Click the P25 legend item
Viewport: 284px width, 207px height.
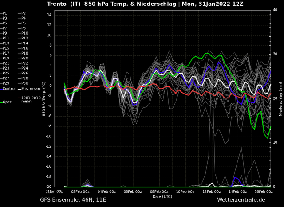pos(4,73)
